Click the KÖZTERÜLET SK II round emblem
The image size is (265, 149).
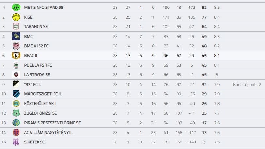coord(16,104)
